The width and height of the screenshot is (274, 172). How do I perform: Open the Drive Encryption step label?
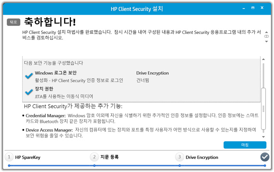202,158
